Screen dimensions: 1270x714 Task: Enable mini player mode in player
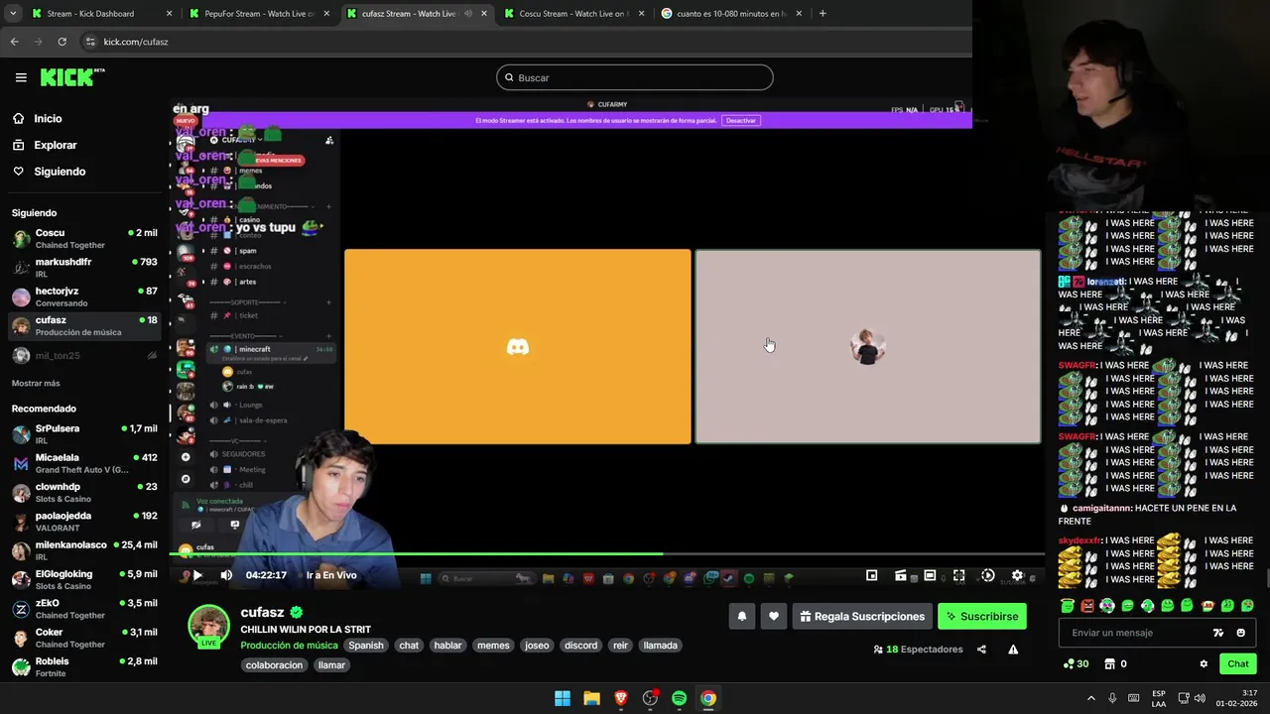pyautogui.click(x=871, y=575)
